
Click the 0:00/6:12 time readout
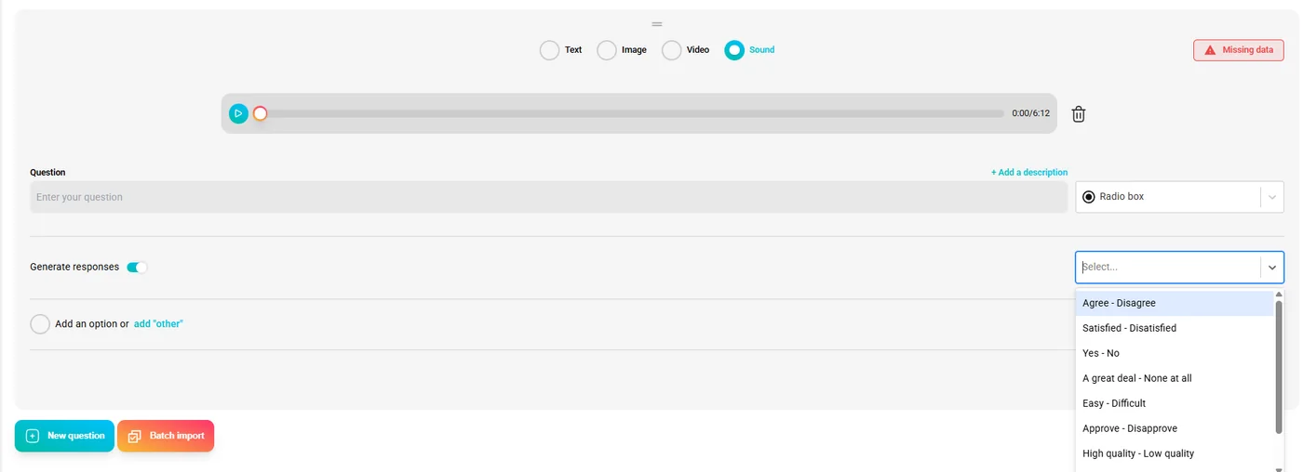(x=1031, y=113)
